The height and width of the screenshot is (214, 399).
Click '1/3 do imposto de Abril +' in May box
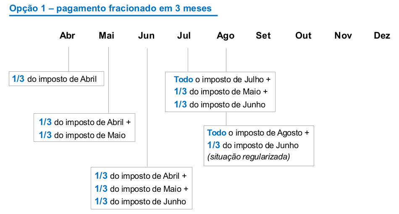[x=85, y=122]
